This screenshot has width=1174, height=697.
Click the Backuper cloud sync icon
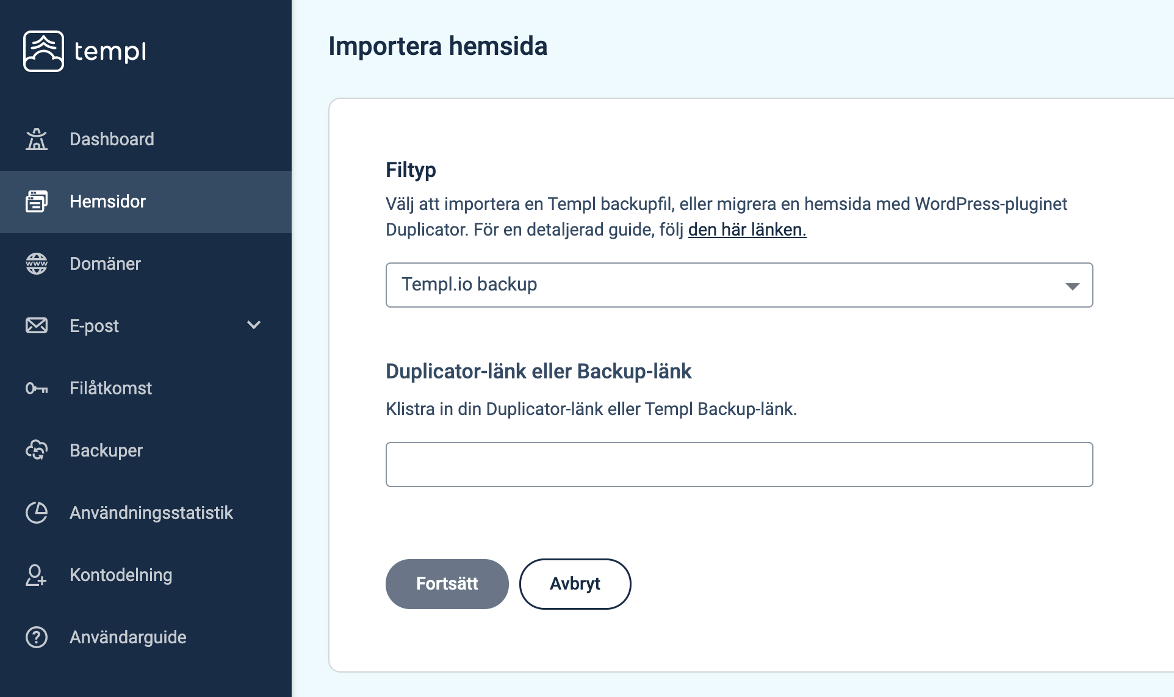pyautogui.click(x=37, y=450)
